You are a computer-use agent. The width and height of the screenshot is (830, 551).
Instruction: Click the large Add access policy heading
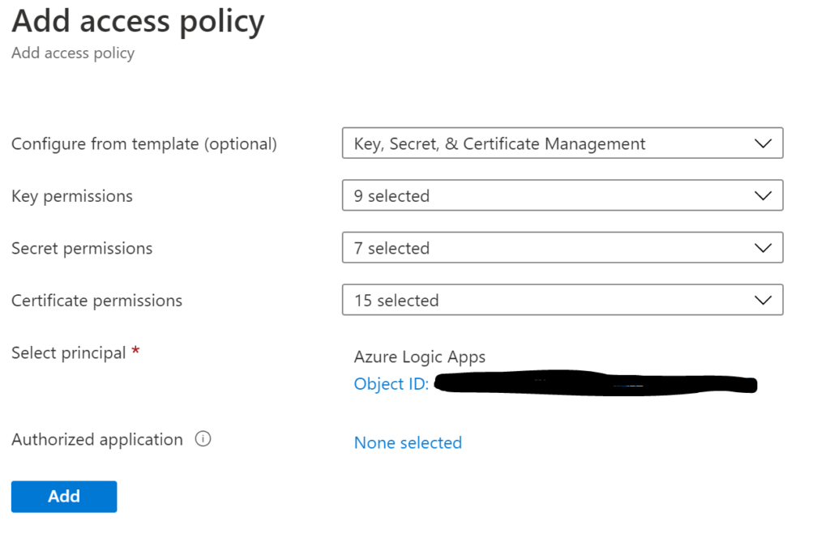[x=138, y=22]
